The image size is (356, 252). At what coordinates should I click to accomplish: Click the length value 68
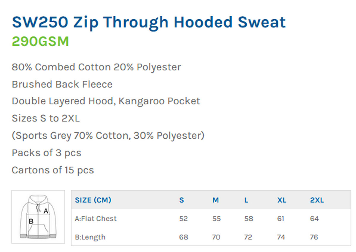point(184,237)
